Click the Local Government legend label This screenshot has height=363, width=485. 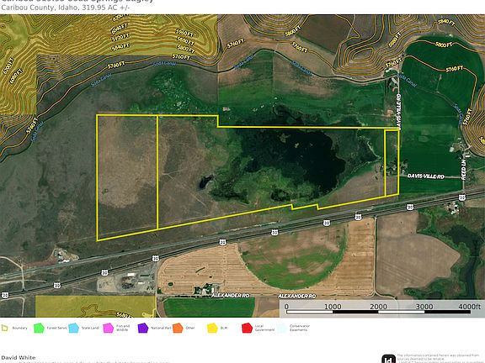pyautogui.click(x=264, y=328)
